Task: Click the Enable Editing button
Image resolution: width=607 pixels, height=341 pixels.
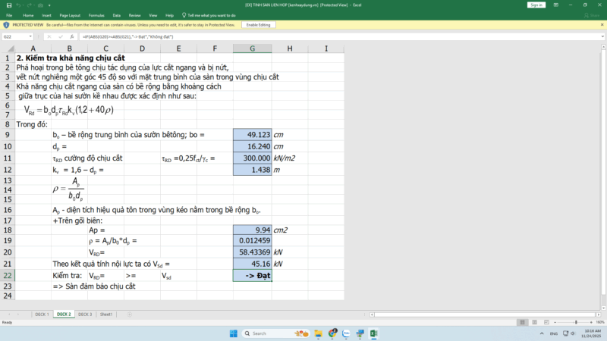Action: pyautogui.click(x=258, y=25)
